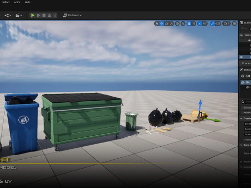Image resolution: width=251 pixels, height=188 pixels.
Task: Open rotation snap value 10°
Action: click(205, 23)
